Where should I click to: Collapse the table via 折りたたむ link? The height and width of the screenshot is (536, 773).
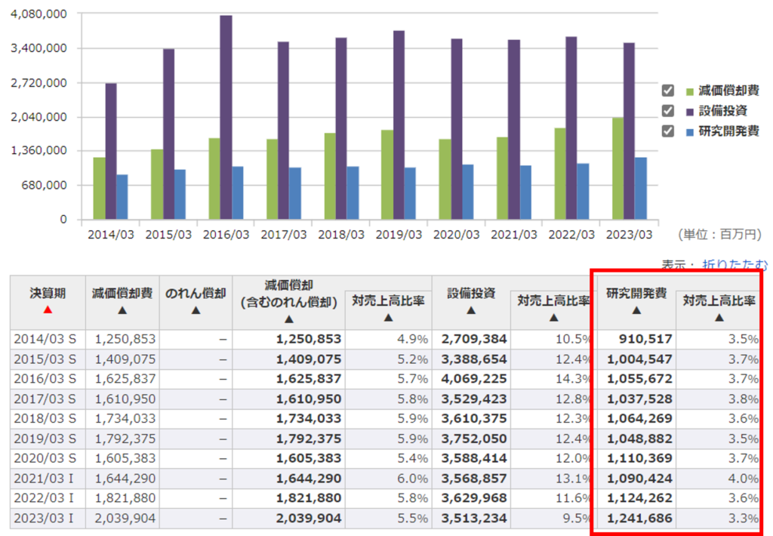point(735,264)
